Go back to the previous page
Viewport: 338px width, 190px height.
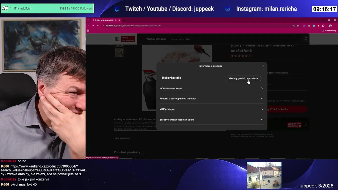pyautogui.click(x=88, y=26)
